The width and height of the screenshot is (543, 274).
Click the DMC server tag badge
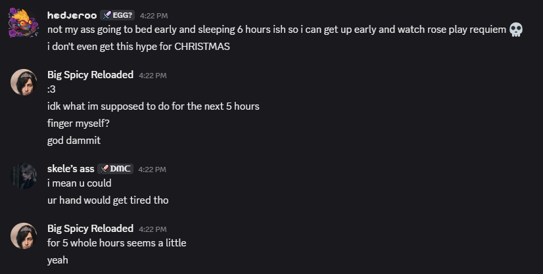coord(116,169)
